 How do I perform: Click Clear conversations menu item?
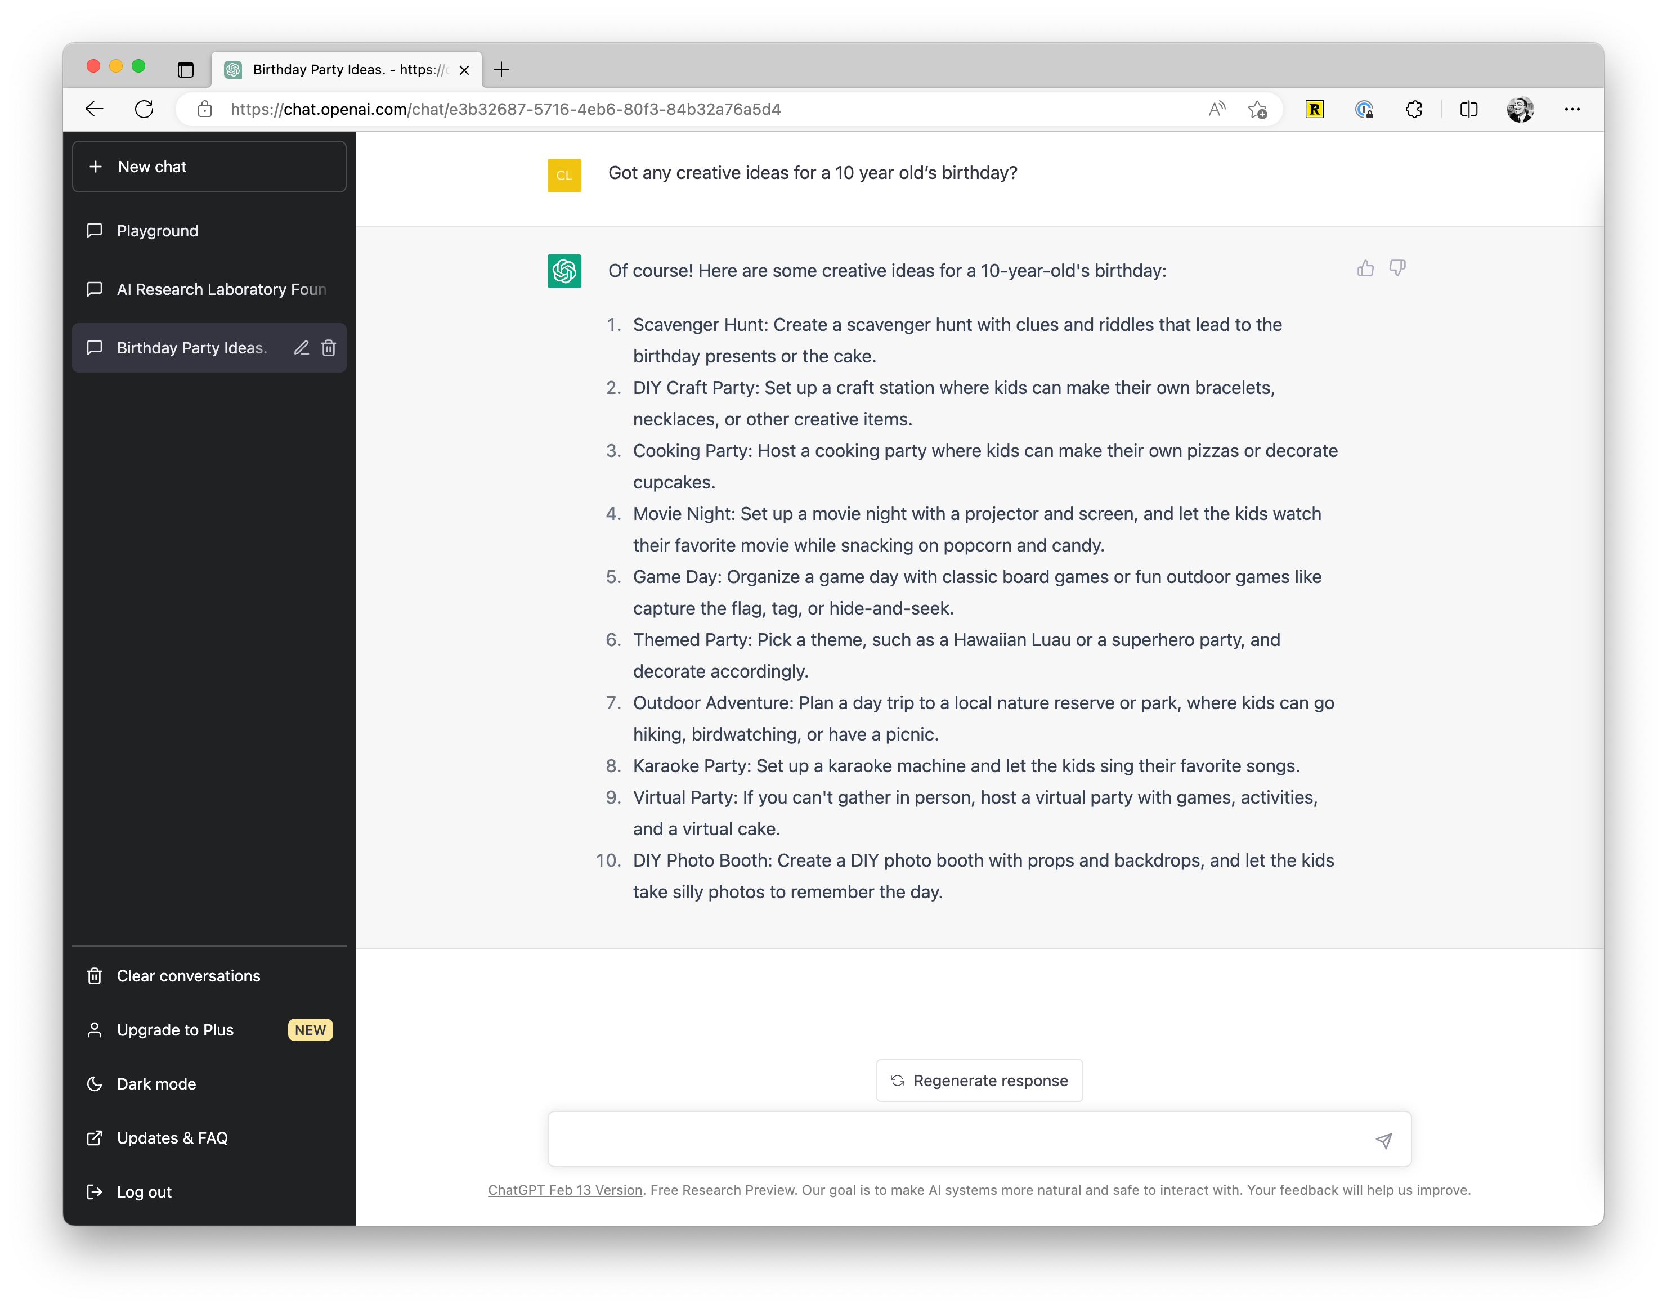[x=188, y=975]
